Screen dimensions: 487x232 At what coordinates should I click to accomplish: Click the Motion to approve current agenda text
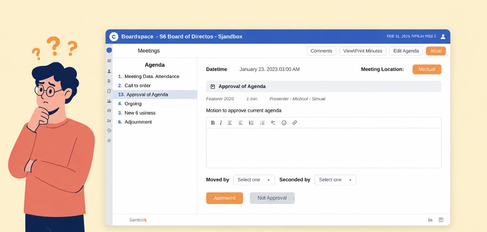244,110
